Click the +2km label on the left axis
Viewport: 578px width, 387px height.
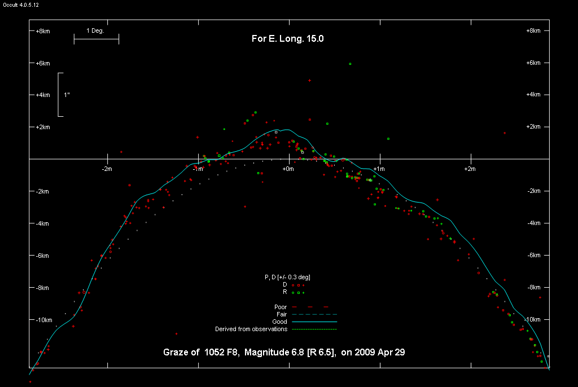coord(43,127)
